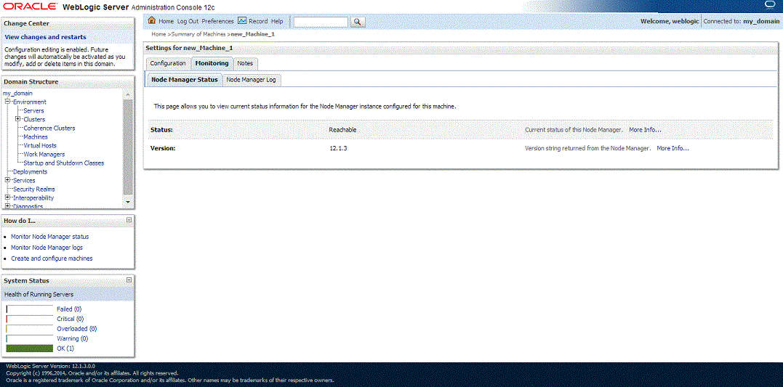Click the search text field
The image size is (783, 387).
tap(320, 22)
